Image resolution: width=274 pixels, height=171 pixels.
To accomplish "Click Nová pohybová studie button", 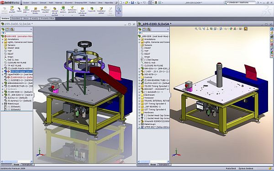I will click(x=82, y=11).
